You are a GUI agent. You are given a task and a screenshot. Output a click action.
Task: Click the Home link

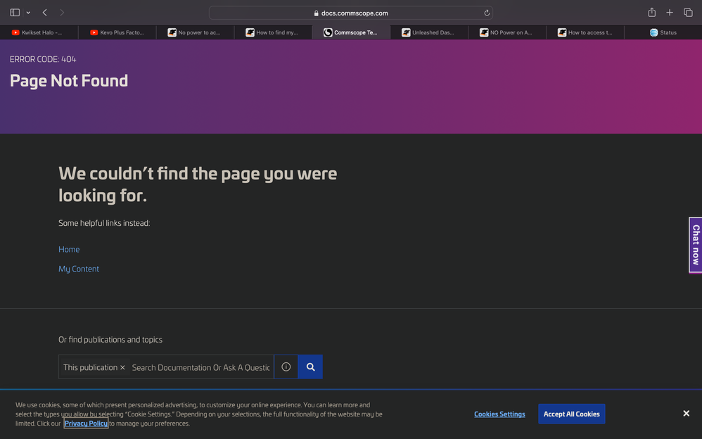(x=69, y=249)
